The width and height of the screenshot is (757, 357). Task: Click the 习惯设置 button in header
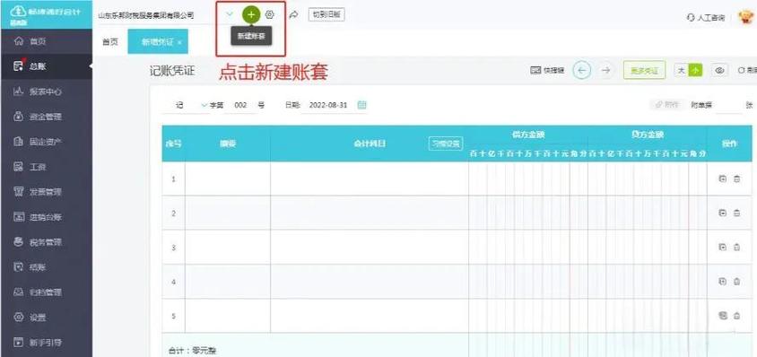446,144
